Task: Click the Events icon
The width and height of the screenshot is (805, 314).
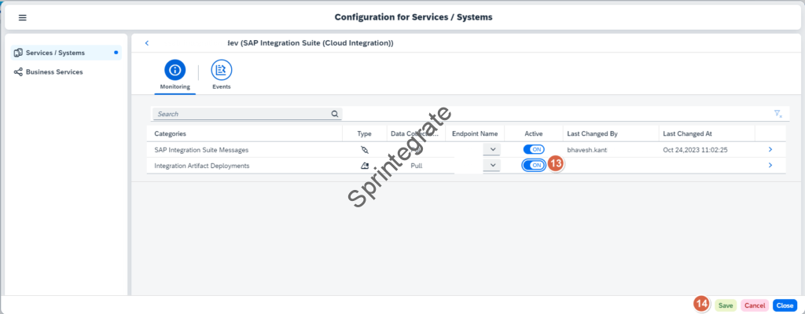Action: (222, 70)
